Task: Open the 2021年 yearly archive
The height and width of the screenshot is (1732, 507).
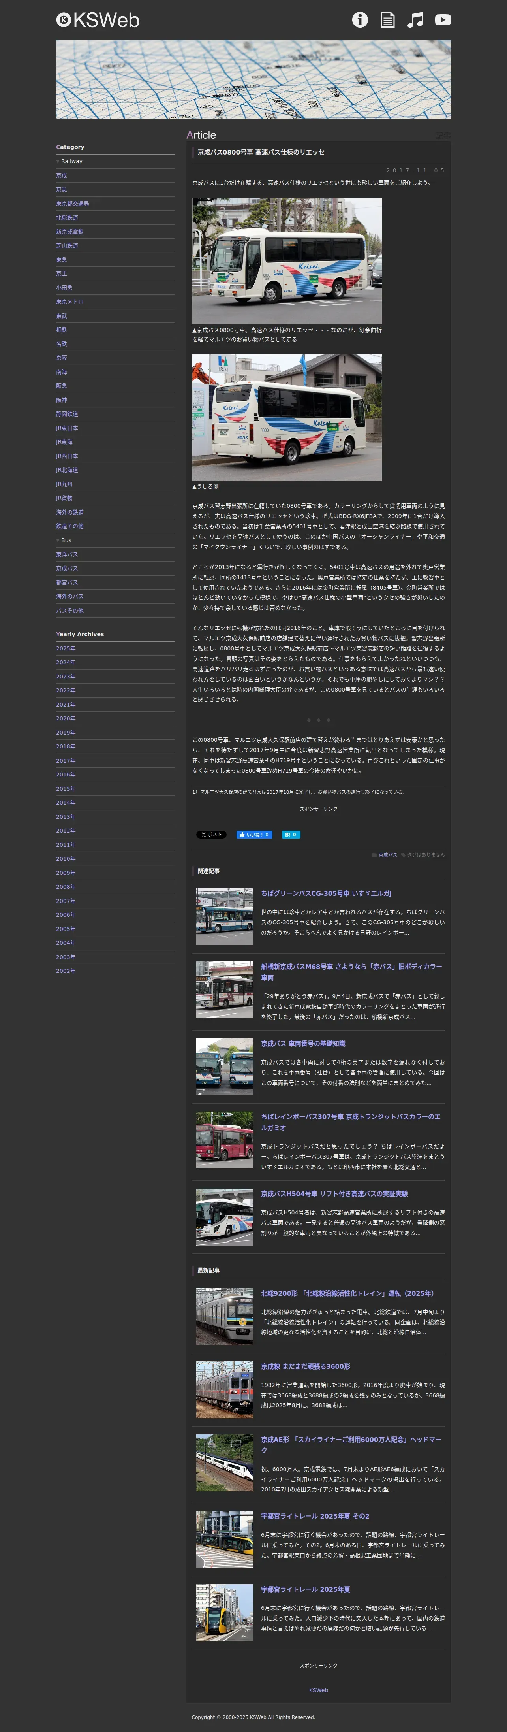Action: [x=66, y=705]
